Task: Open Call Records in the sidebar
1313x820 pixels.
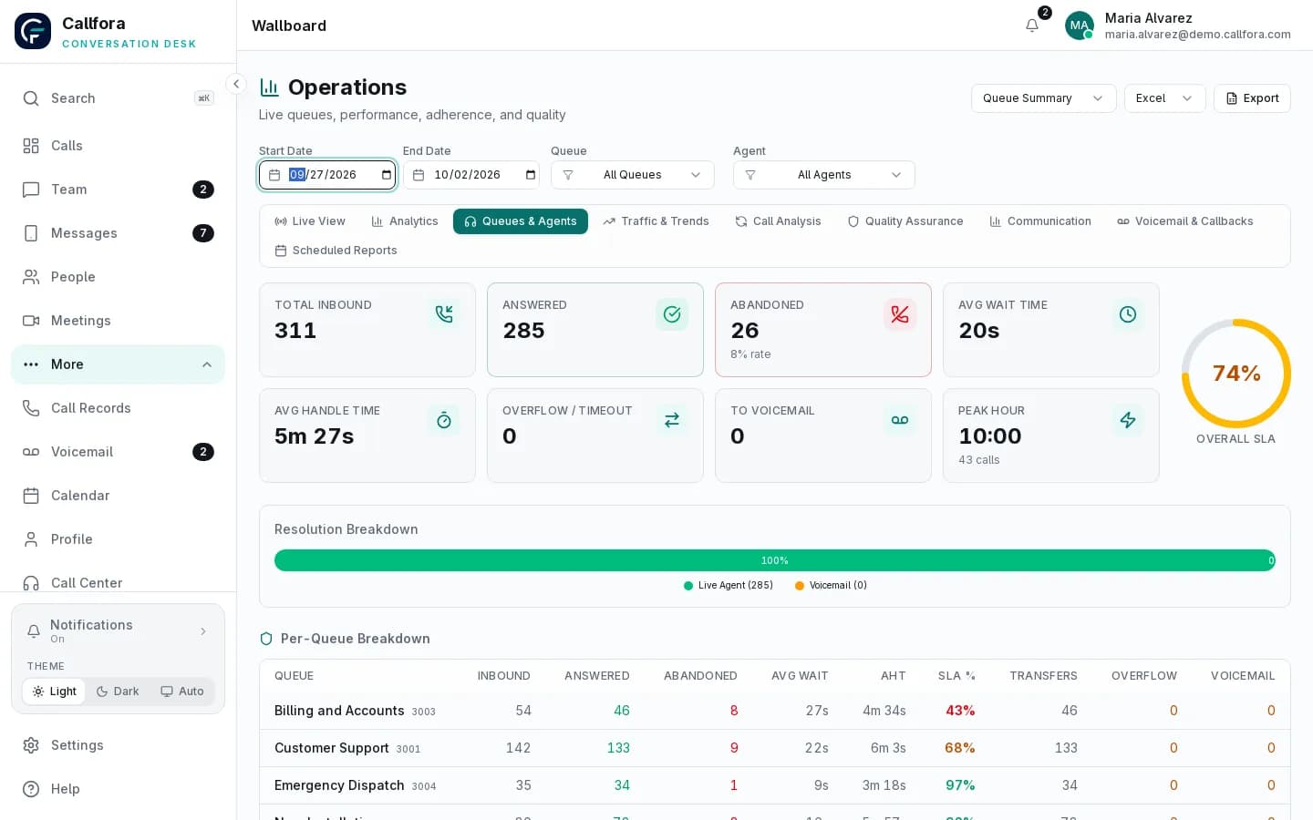Action: (x=118, y=408)
